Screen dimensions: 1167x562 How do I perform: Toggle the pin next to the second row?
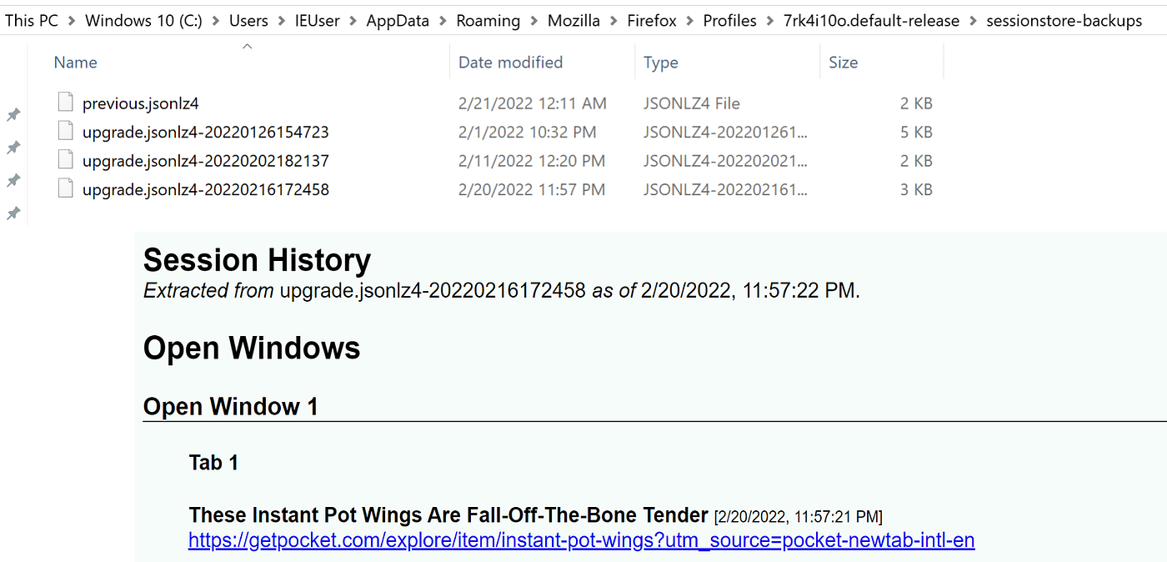pos(13,148)
